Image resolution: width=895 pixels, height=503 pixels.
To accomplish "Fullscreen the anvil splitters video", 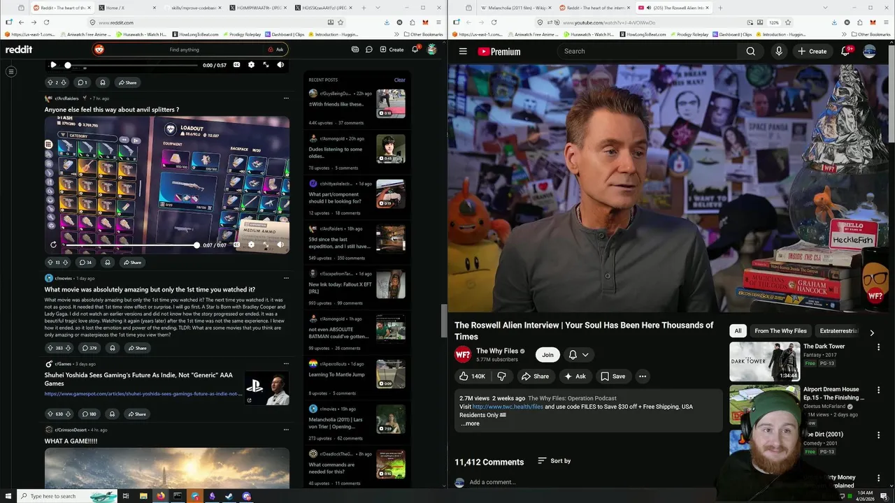I will pyautogui.click(x=266, y=245).
